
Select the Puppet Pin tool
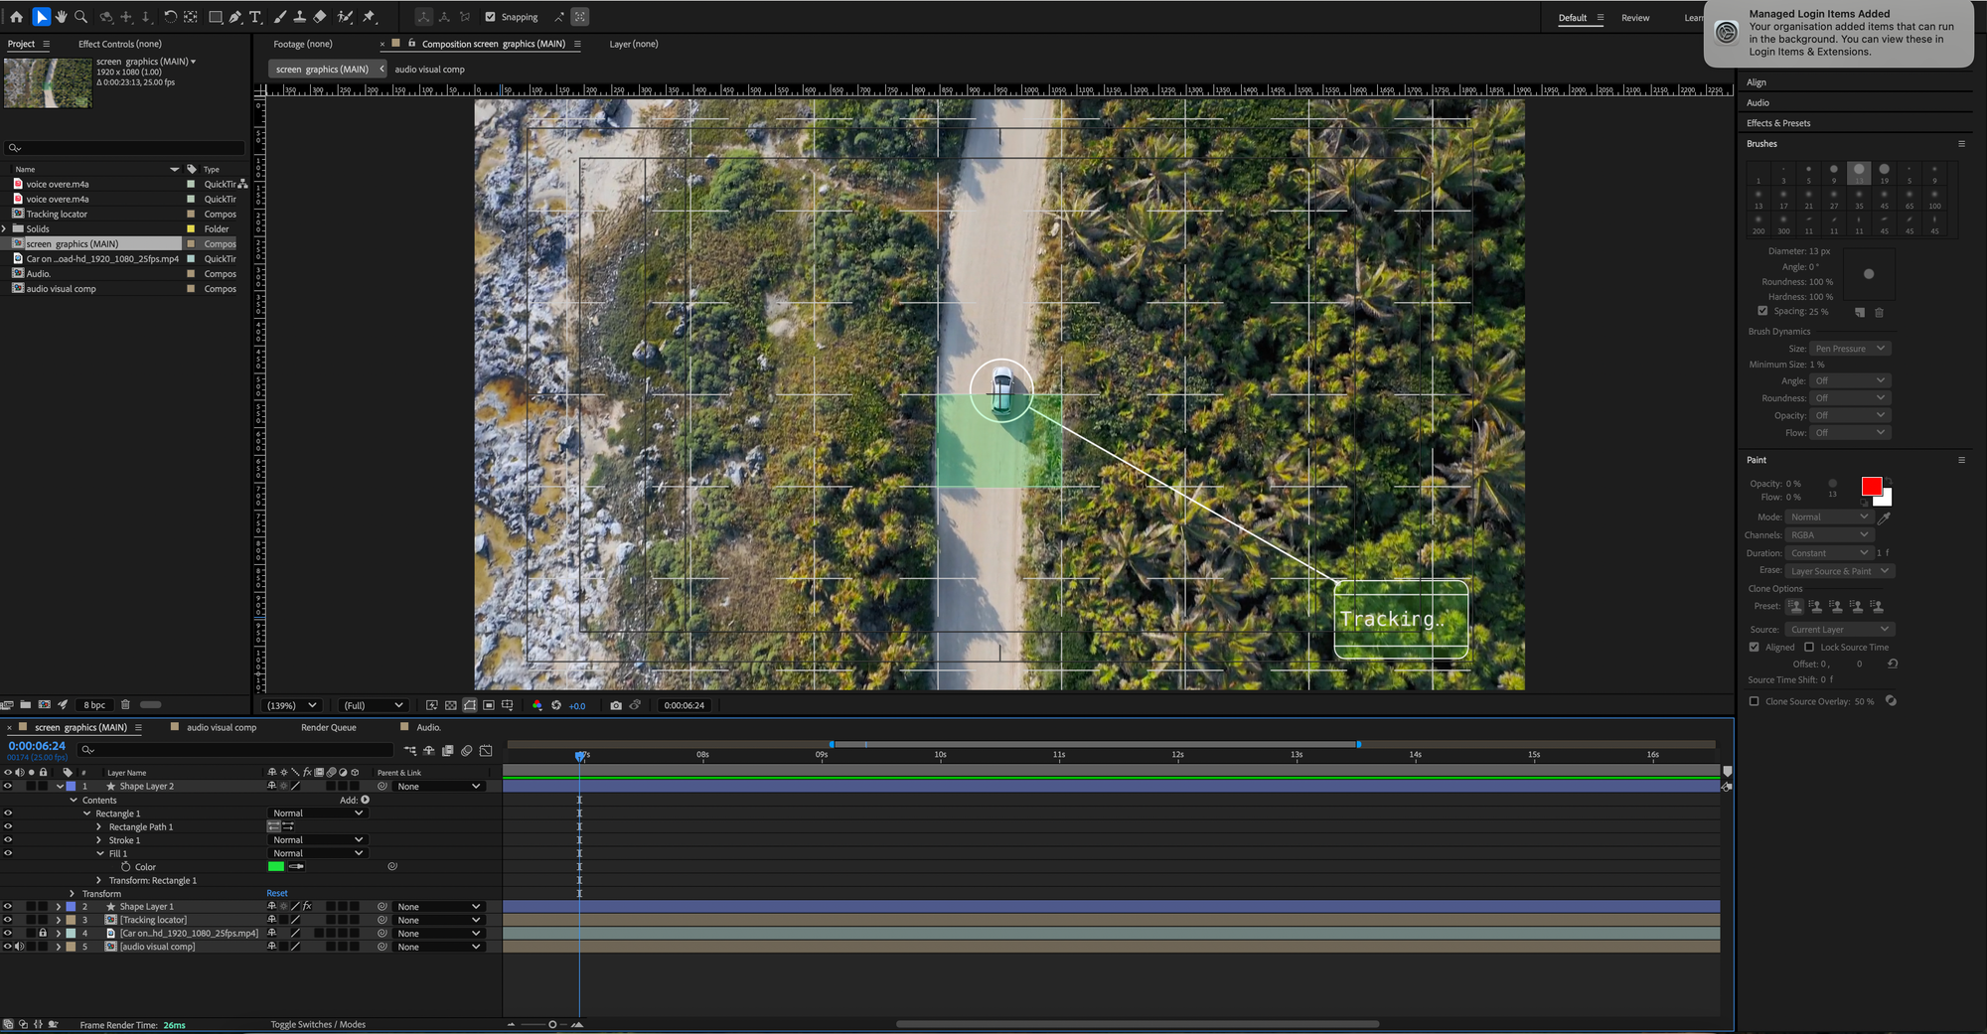(370, 17)
